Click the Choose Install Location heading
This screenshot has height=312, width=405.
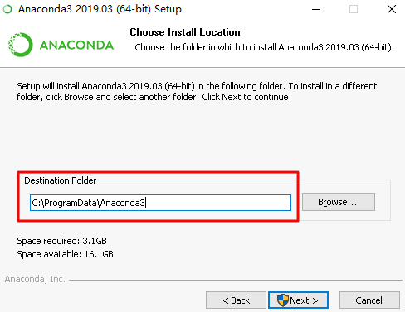(x=185, y=32)
